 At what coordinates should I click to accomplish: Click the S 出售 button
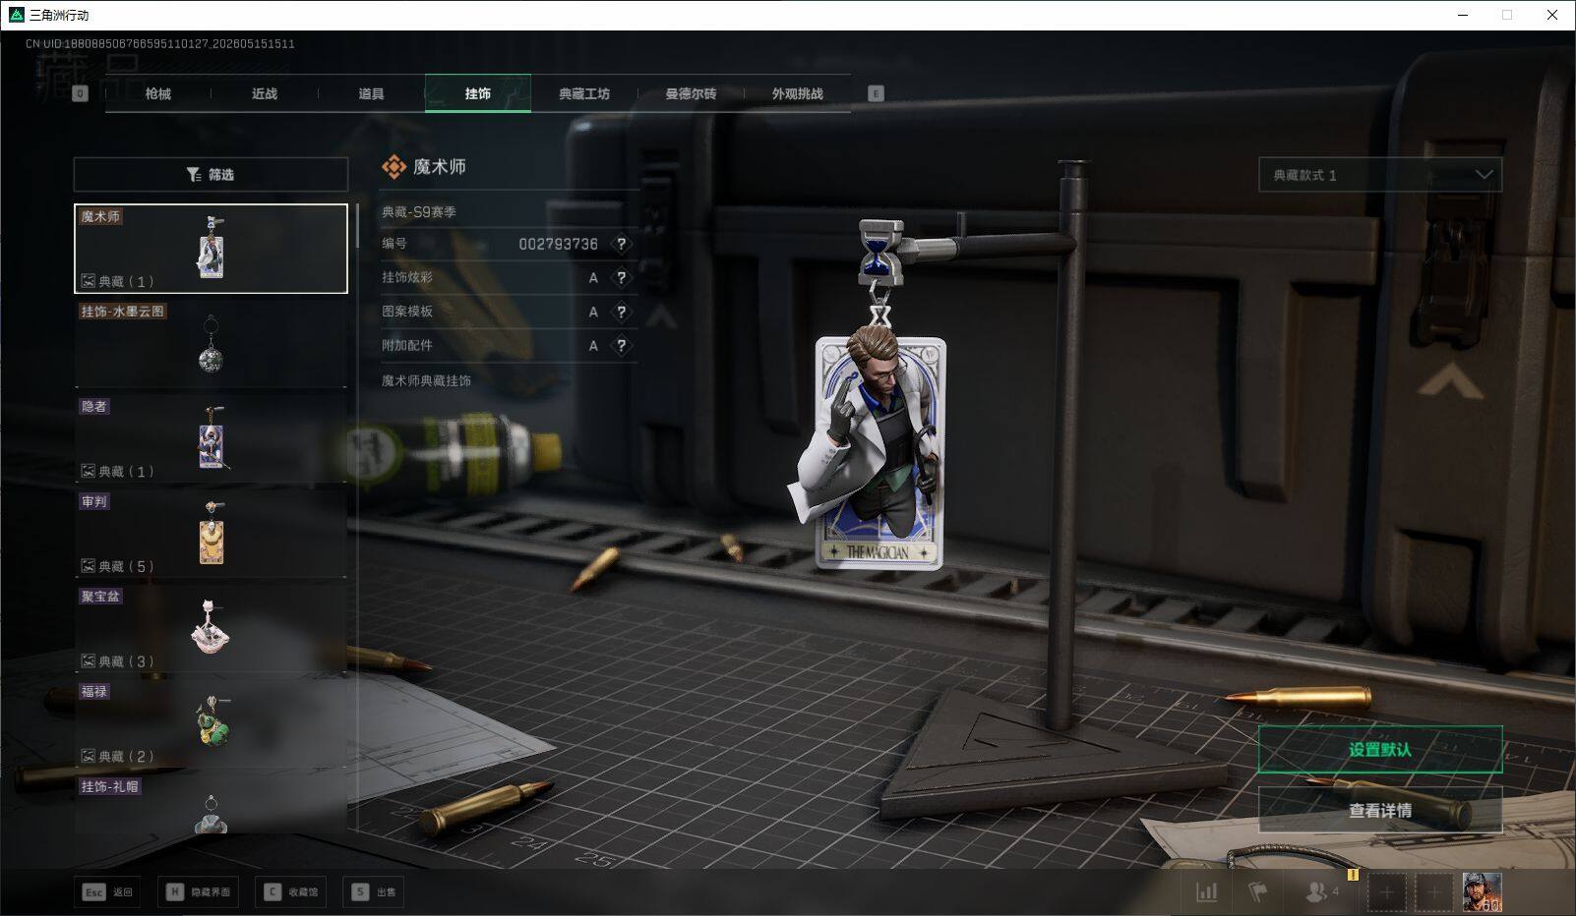coord(374,891)
